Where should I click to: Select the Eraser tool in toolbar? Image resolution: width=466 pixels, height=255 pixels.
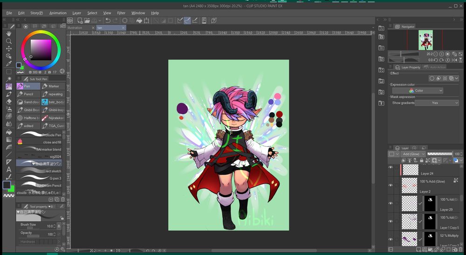pyautogui.click(x=8, y=101)
